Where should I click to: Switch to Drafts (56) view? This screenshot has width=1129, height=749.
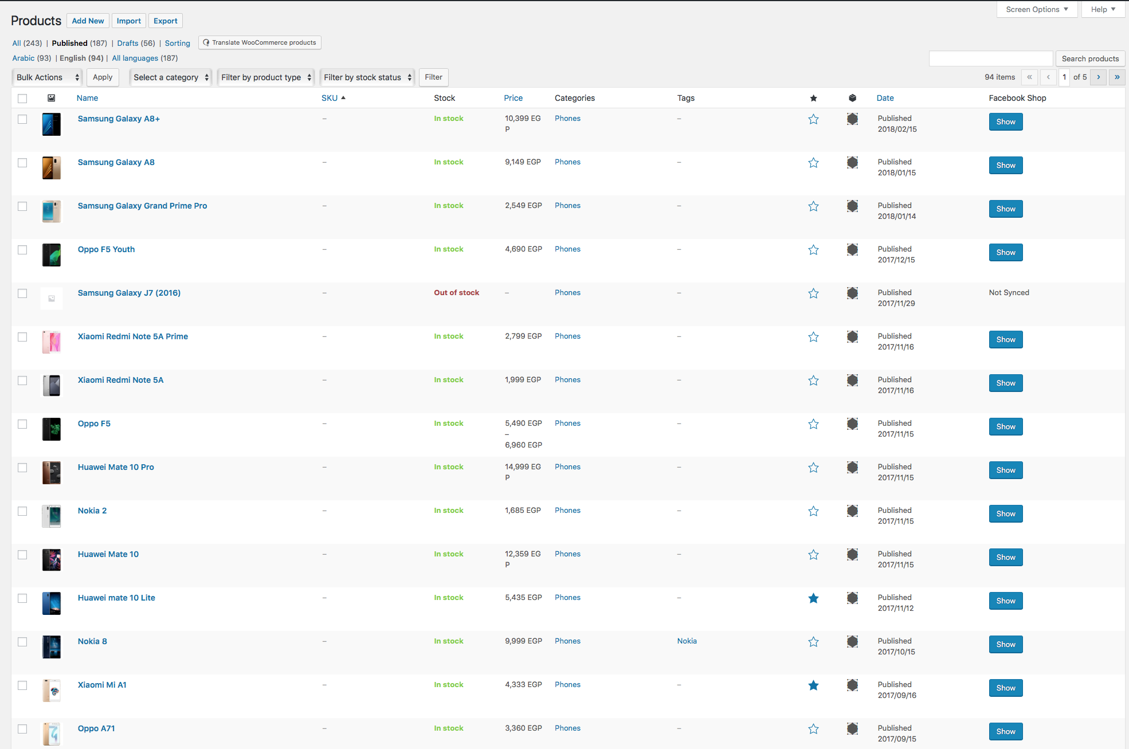(x=136, y=43)
